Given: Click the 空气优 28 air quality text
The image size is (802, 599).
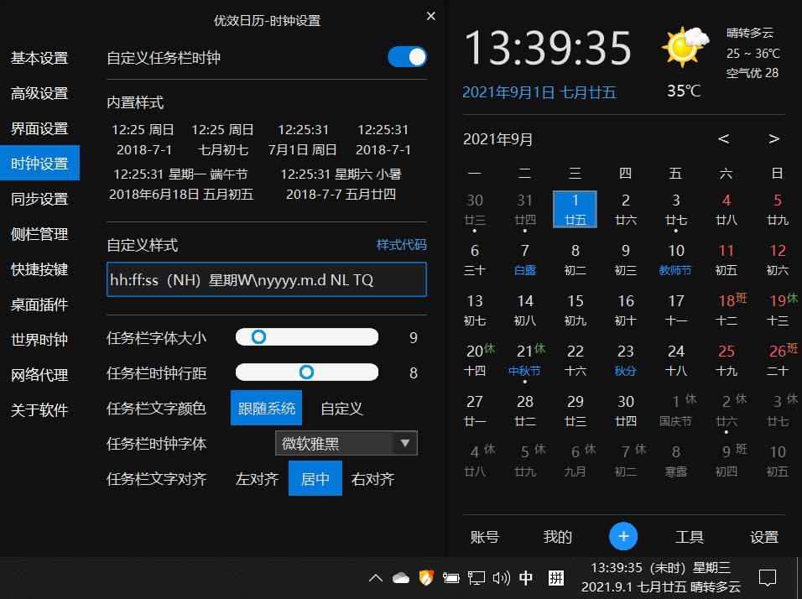Looking at the screenshot, I should coord(752,73).
